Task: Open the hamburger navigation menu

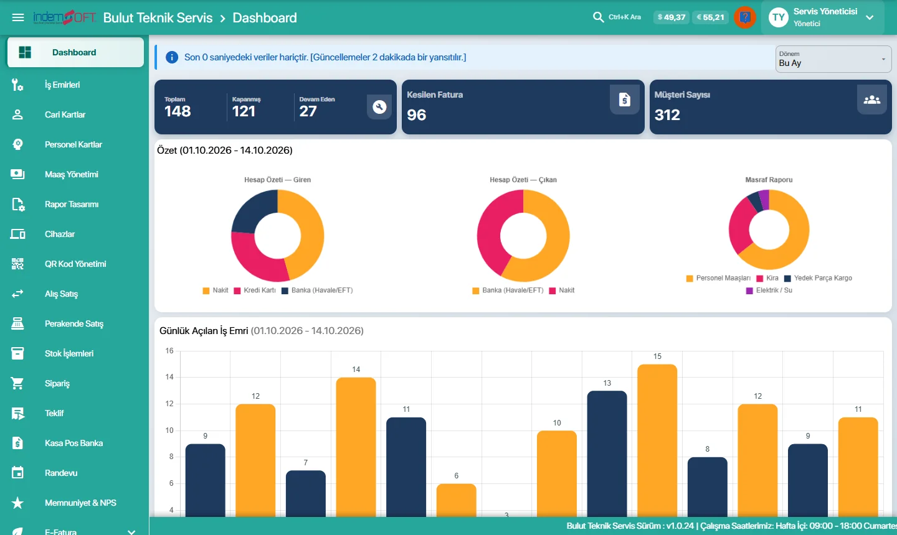Action: coord(18,17)
